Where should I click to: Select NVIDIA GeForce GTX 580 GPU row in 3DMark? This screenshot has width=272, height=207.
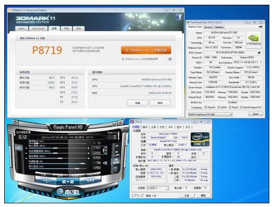132,80
